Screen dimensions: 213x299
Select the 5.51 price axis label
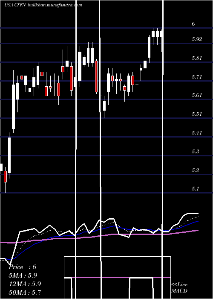tap(197, 114)
